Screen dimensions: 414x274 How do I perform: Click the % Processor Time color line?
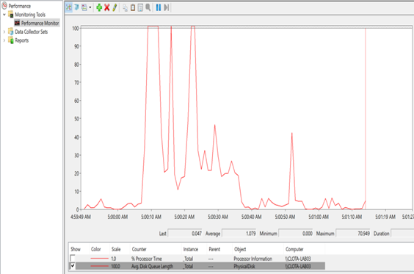coord(99,259)
